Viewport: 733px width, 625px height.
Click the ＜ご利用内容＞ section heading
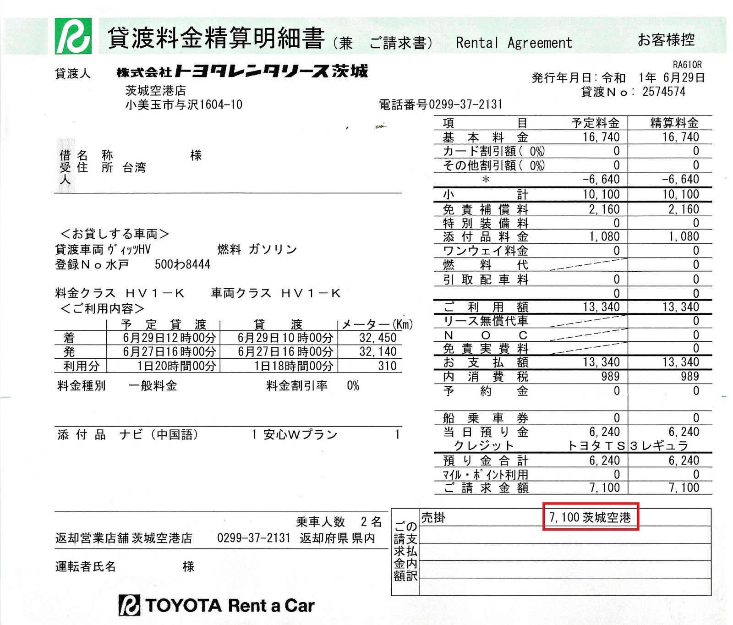click(x=103, y=308)
